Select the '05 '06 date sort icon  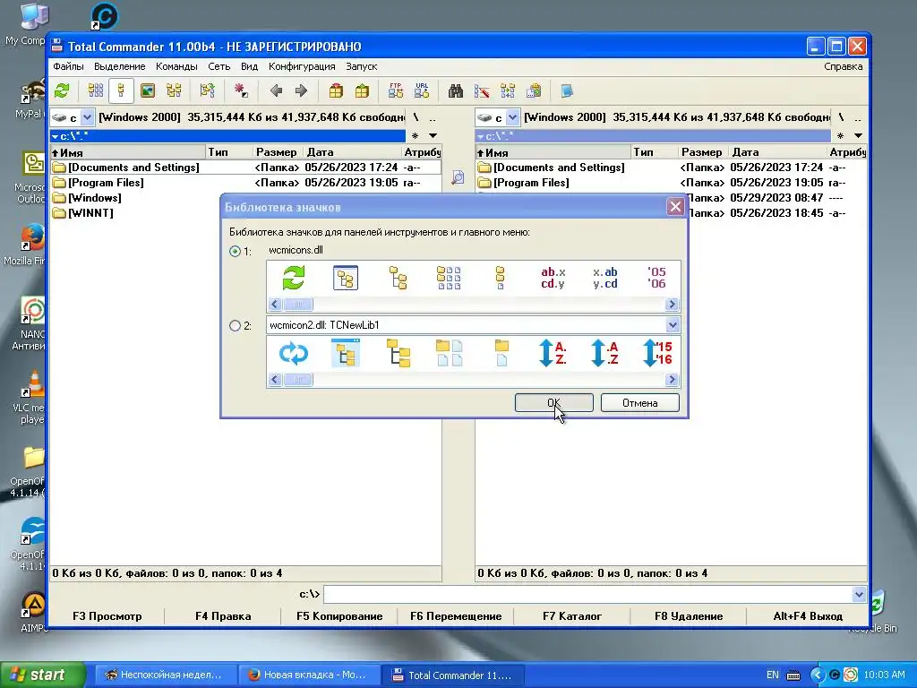point(656,278)
